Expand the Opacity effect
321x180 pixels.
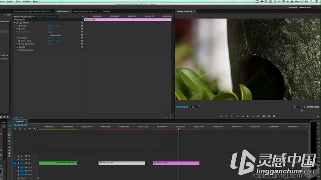click(14, 47)
